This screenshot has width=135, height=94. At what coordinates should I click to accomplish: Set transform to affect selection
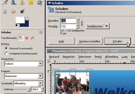26,38
